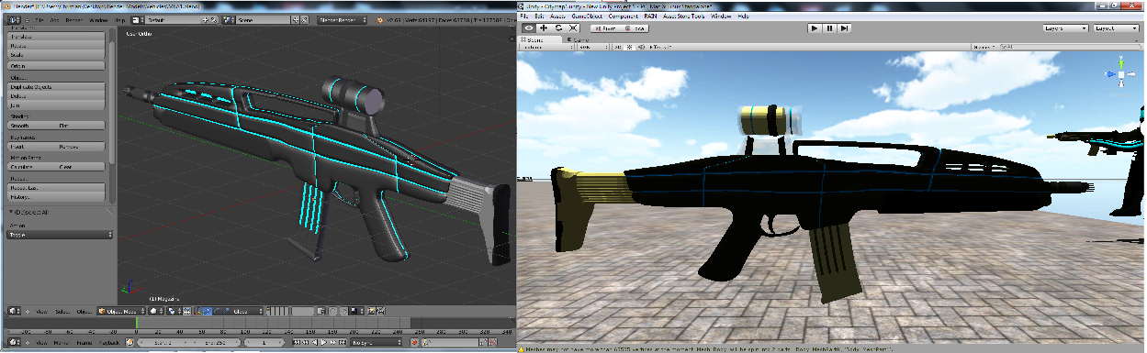The width and height of the screenshot is (1147, 353).
Task: Open Unity File menu
Action: coord(524,17)
